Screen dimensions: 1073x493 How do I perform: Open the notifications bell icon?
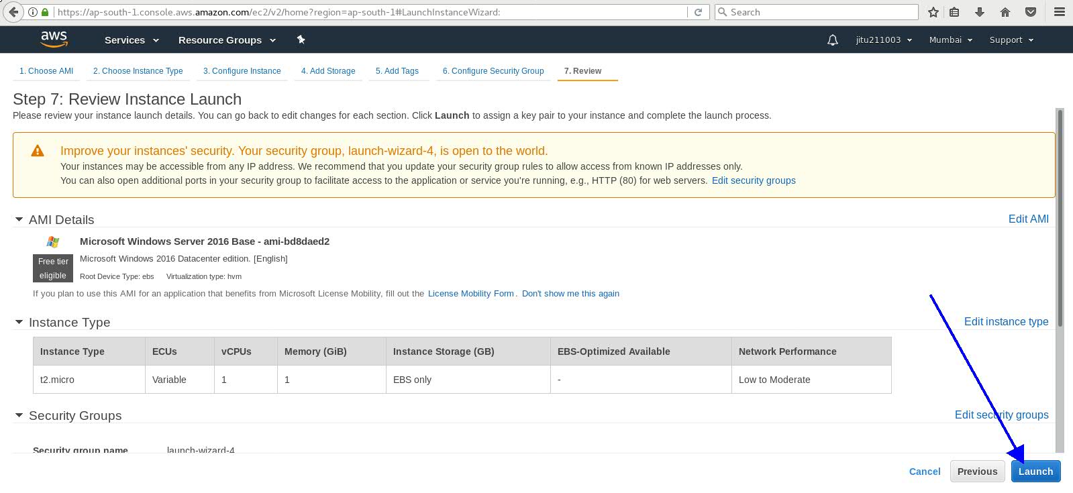[833, 40]
